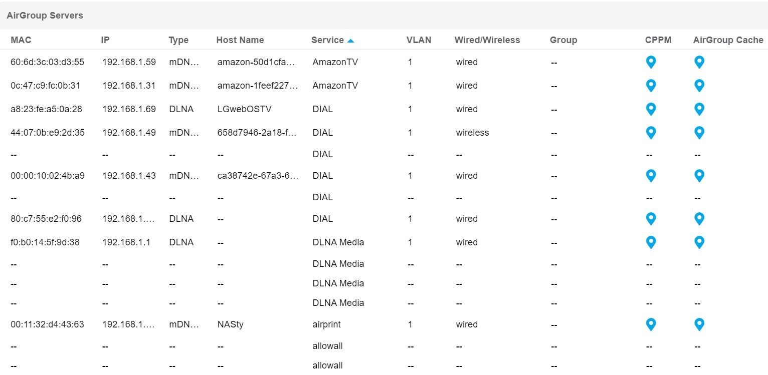
Task: Sort table by Host Name column
Action: pyautogui.click(x=240, y=40)
